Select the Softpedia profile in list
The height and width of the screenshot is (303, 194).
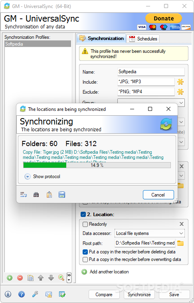[38, 44]
